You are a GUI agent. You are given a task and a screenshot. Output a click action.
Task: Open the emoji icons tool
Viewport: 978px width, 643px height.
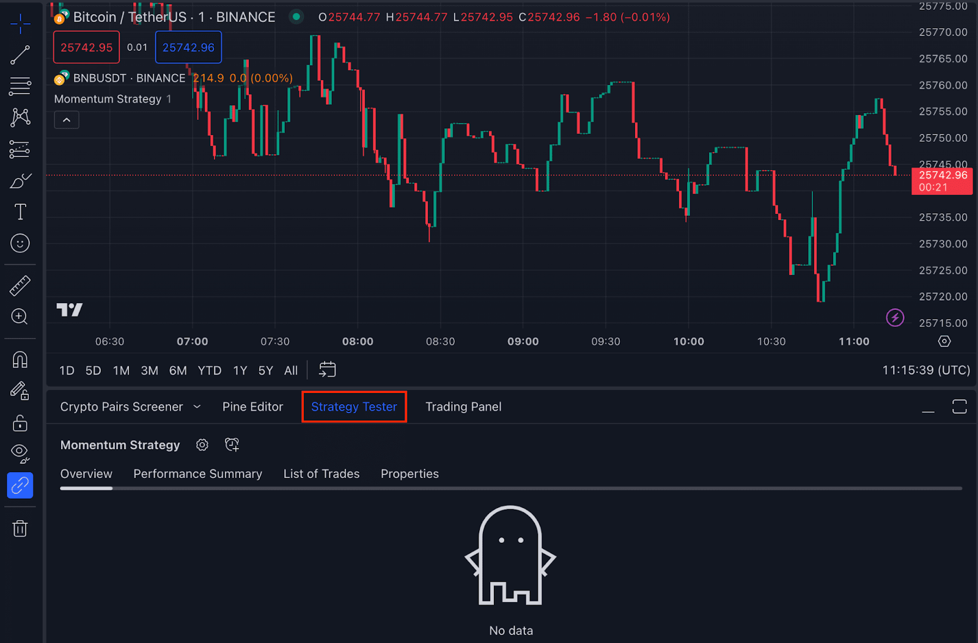(x=20, y=243)
